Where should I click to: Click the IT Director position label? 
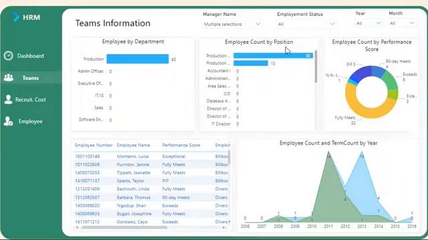point(221,124)
